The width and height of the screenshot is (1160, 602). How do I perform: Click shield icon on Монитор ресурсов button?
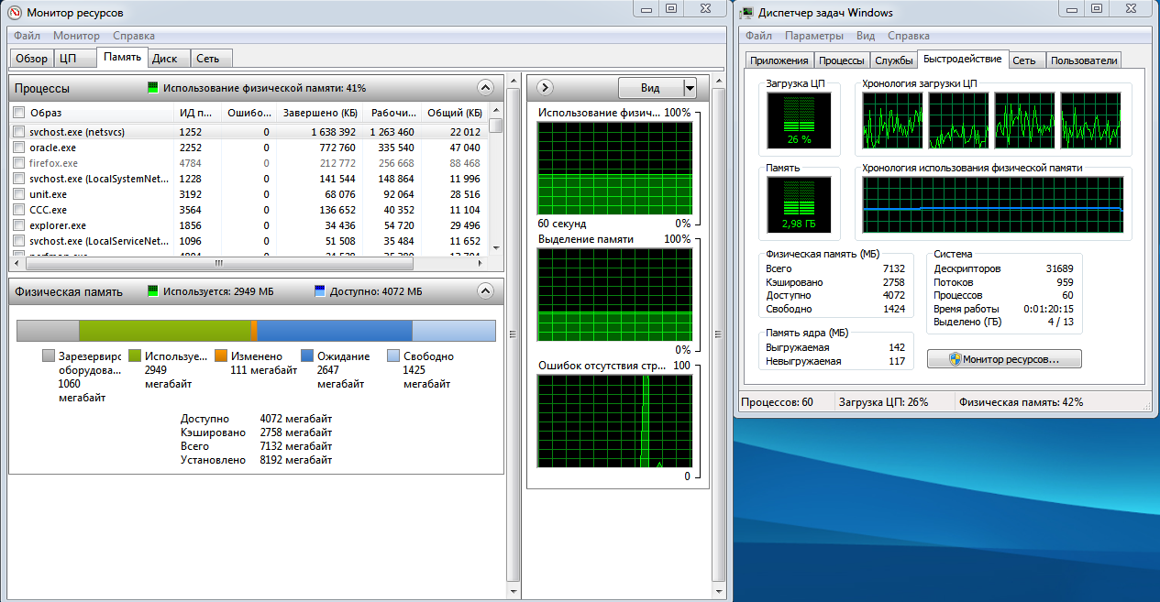point(954,359)
